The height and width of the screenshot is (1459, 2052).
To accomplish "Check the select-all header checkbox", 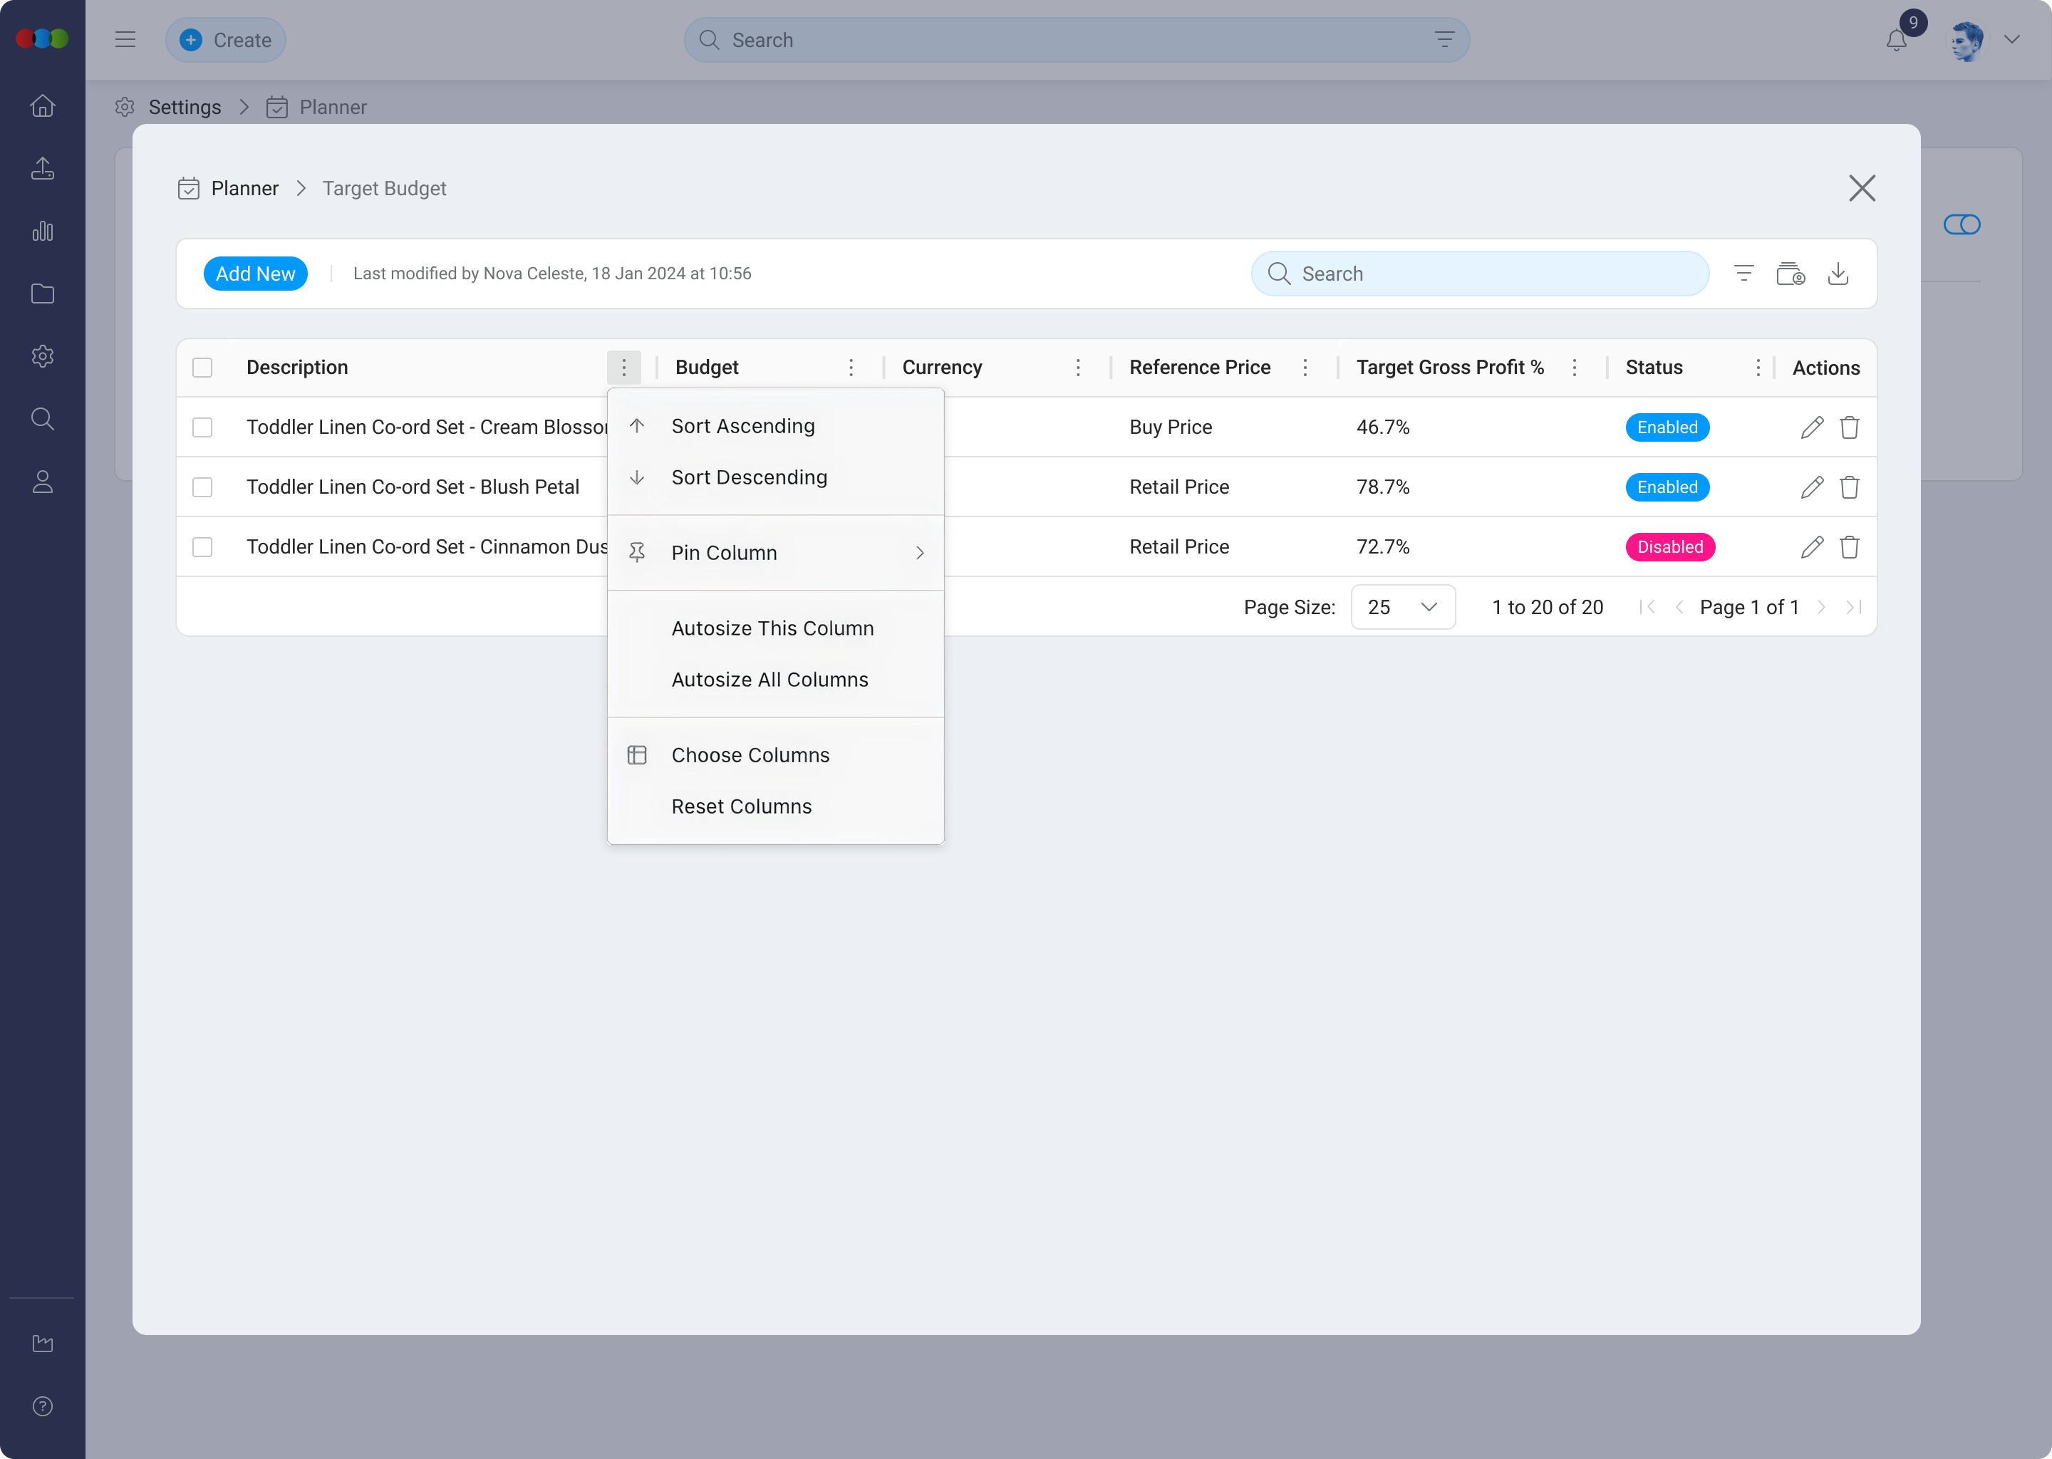I will click(202, 368).
